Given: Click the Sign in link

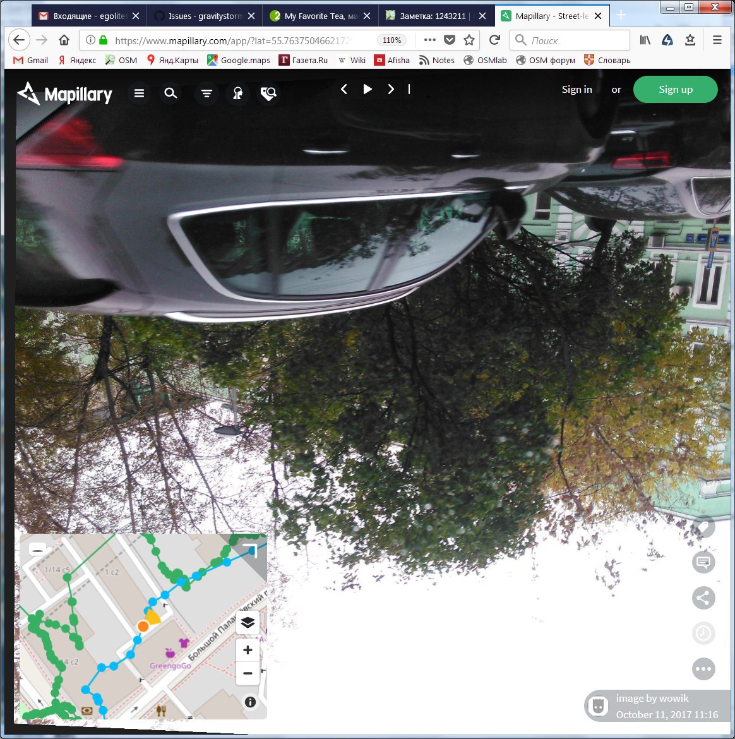Looking at the screenshot, I should [x=577, y=90].
